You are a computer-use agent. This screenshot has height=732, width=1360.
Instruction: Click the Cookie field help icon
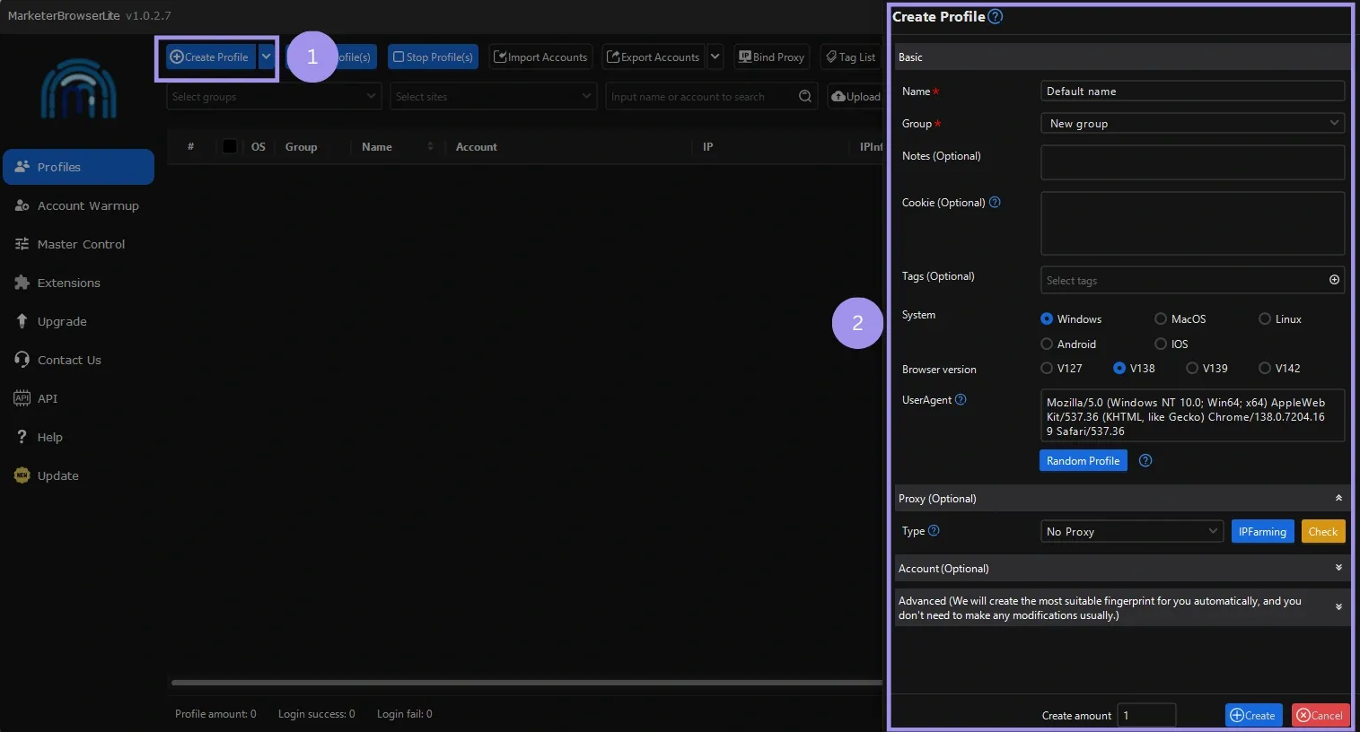coord(995,202)
